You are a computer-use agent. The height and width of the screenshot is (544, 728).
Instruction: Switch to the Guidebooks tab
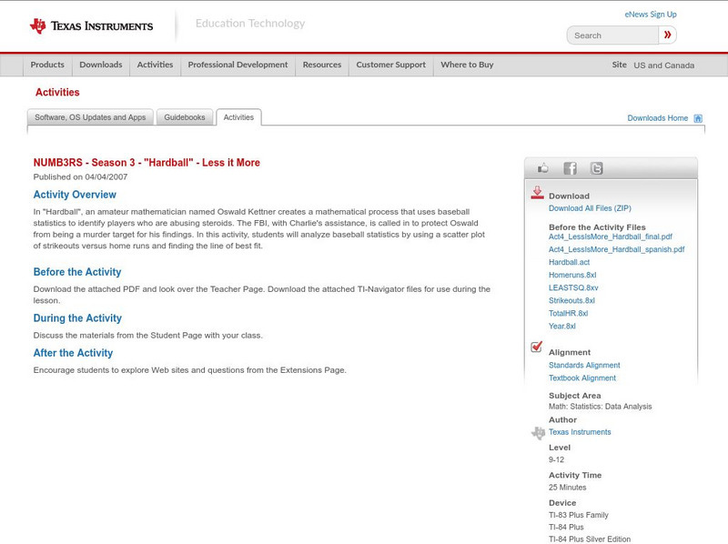click(185, 117)
